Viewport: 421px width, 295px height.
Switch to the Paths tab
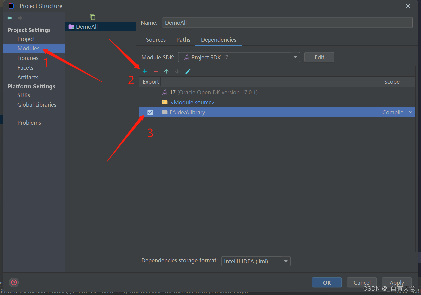coord(183,40)
